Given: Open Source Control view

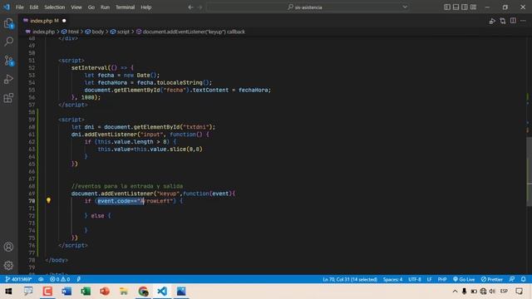Looking at the screenshot, I should (9, 61).
